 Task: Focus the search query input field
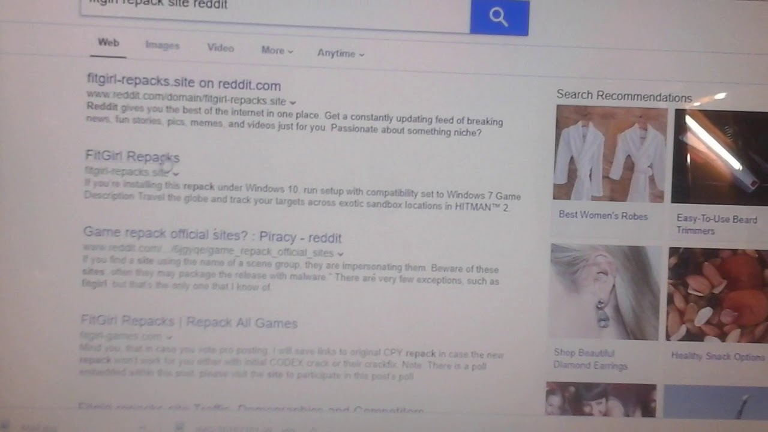(x=275, y=14)
